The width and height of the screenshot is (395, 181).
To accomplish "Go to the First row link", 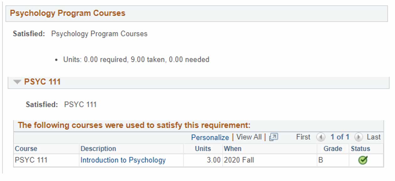I will coord(303,137).
